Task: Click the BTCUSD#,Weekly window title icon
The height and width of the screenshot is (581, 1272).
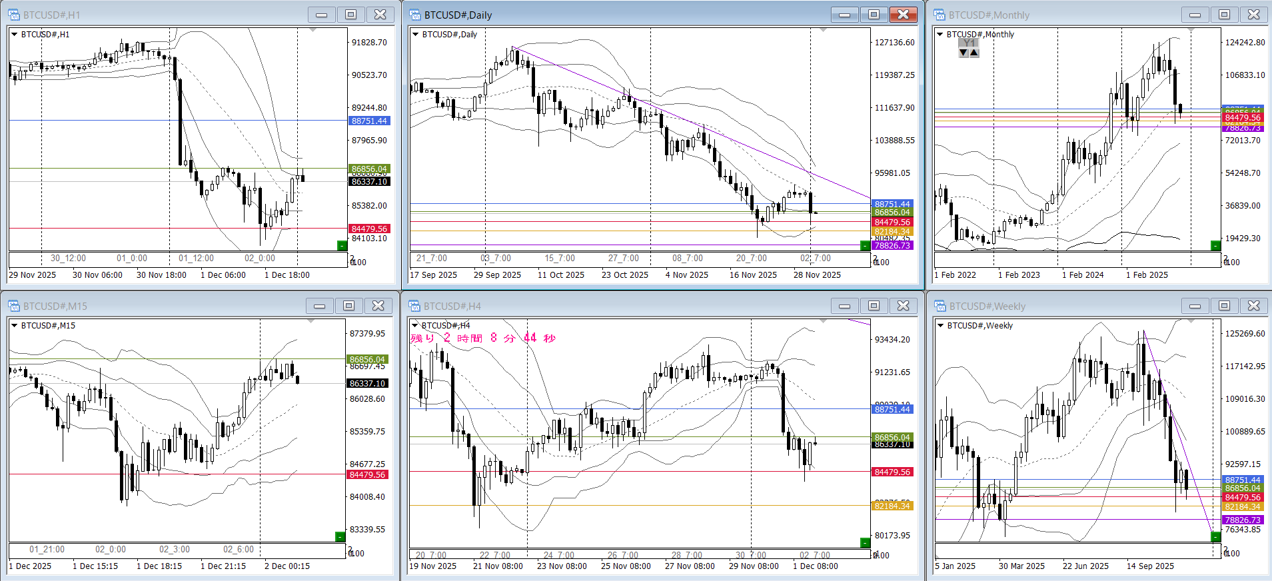Action: (x=940, y=306)
